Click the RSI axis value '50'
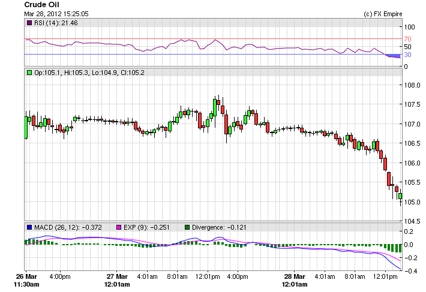Viewport: 426px width, 292px height. (x=407, y=47)
